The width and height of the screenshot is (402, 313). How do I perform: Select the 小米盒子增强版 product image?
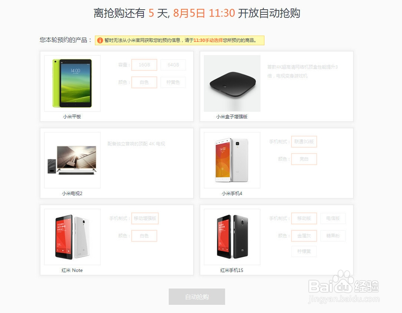tap(232, 83)
